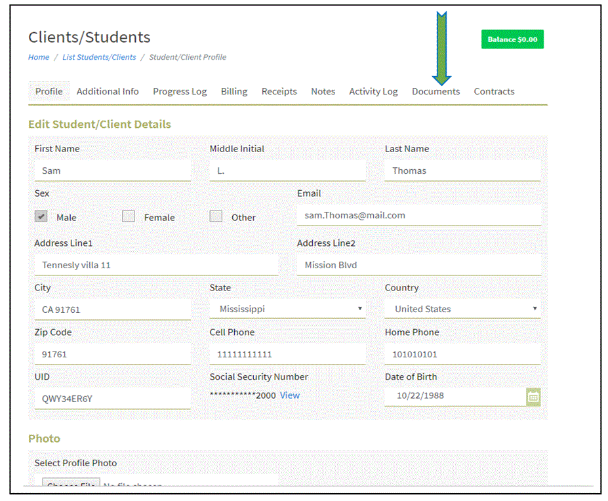Screen dimensions: 608x501
Task: Click the Balance $0.00 button
Action: (512, 39)
